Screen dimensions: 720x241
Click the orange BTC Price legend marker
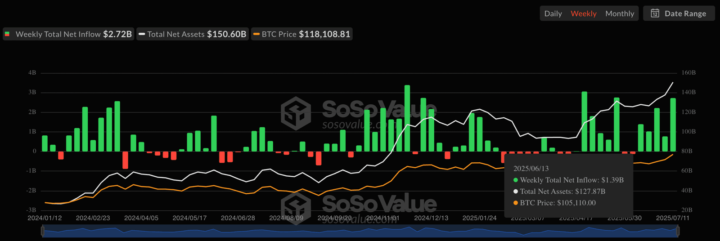tap(256, 34)
